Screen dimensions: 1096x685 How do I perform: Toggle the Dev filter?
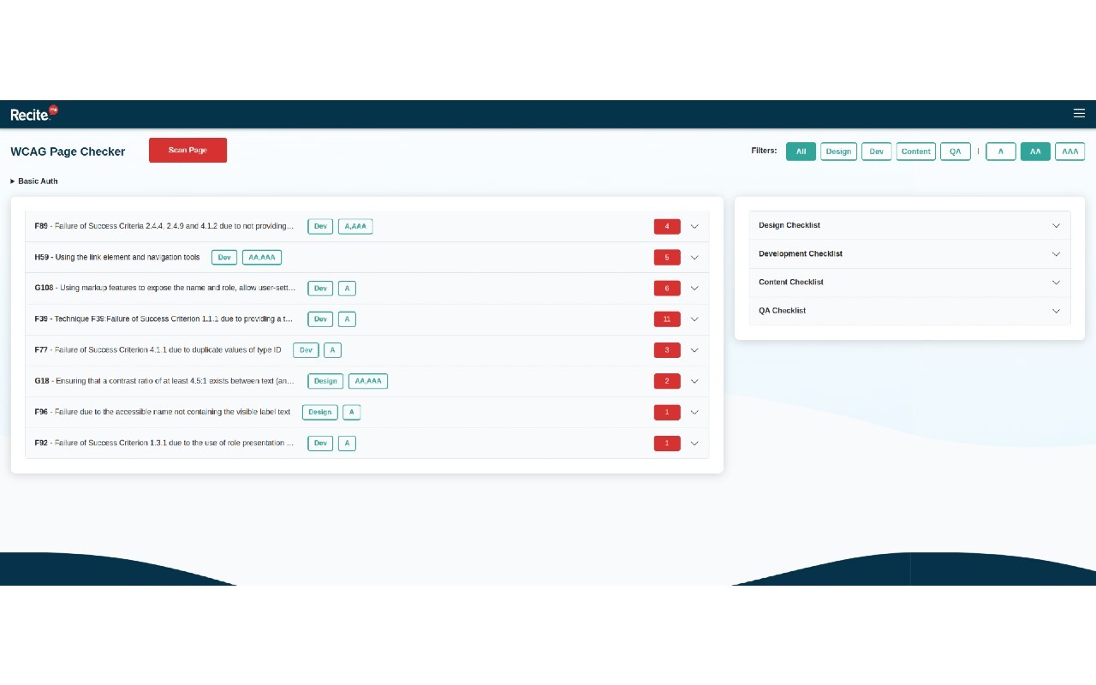pos(876,152)
